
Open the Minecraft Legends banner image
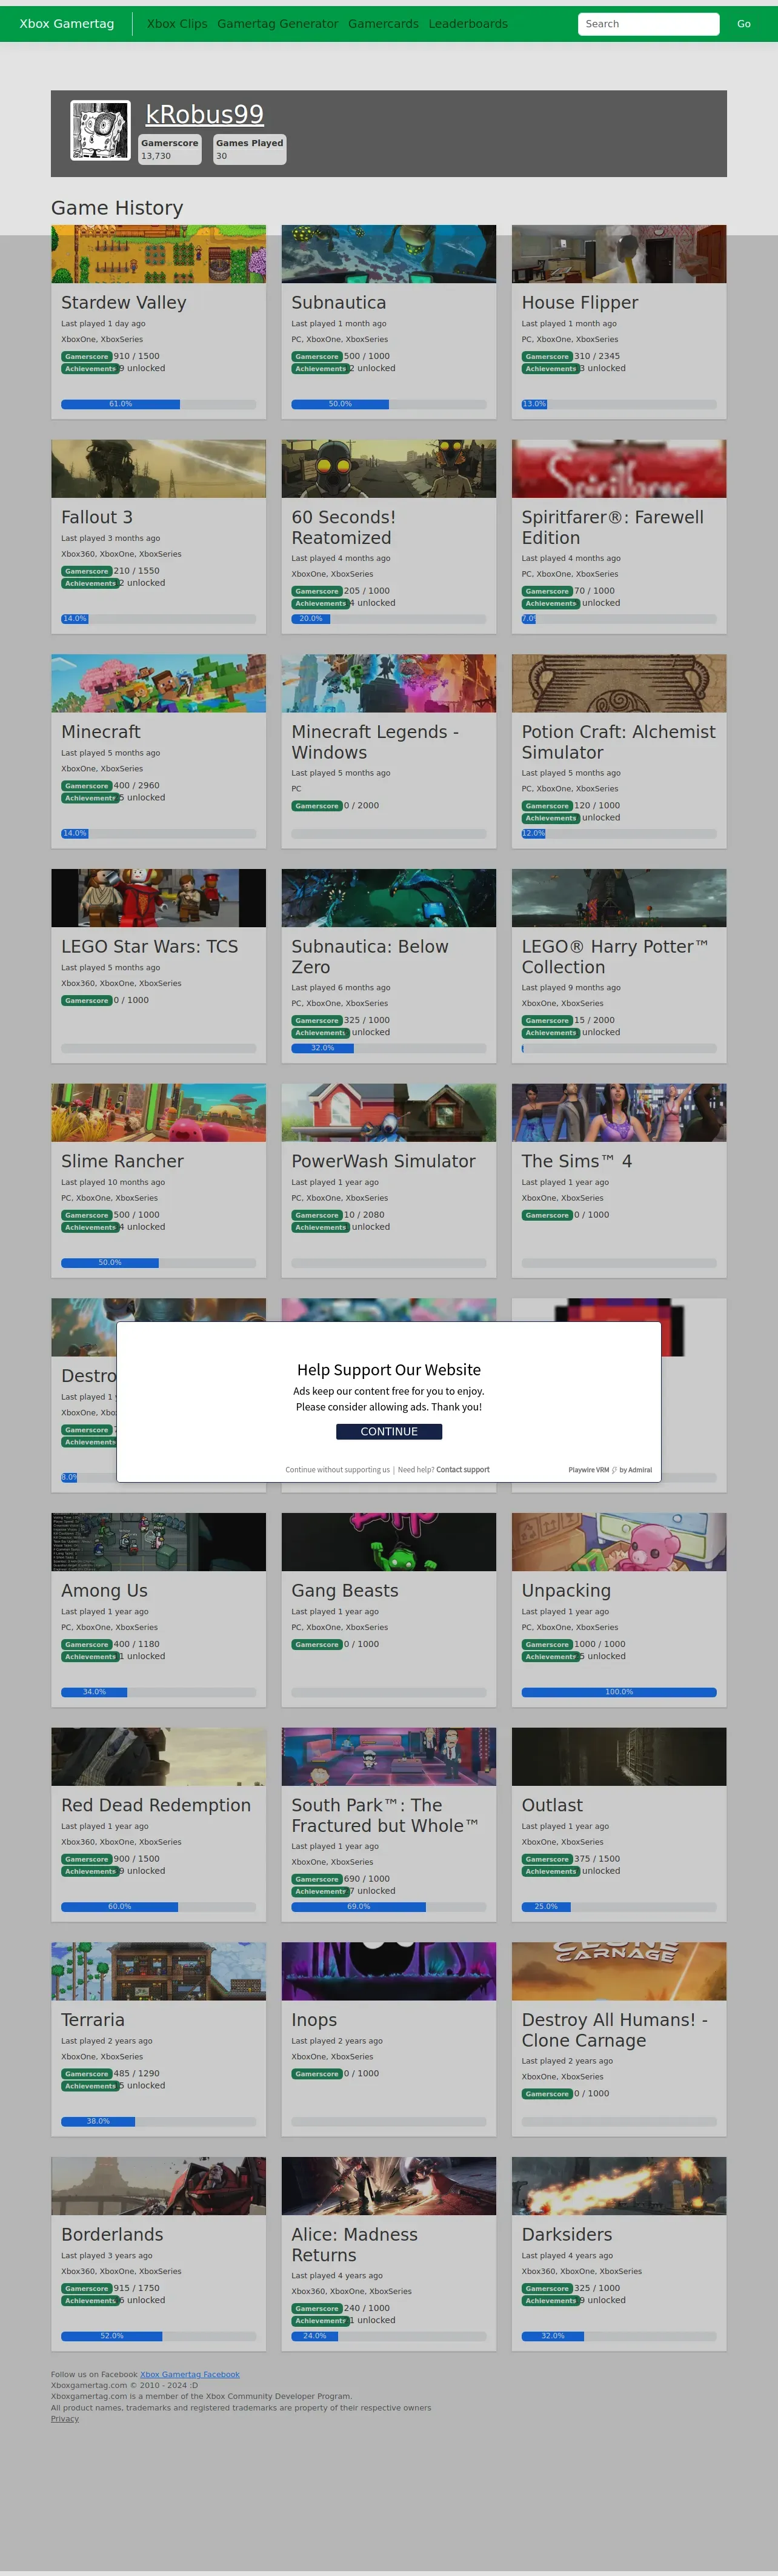point(388,684)
